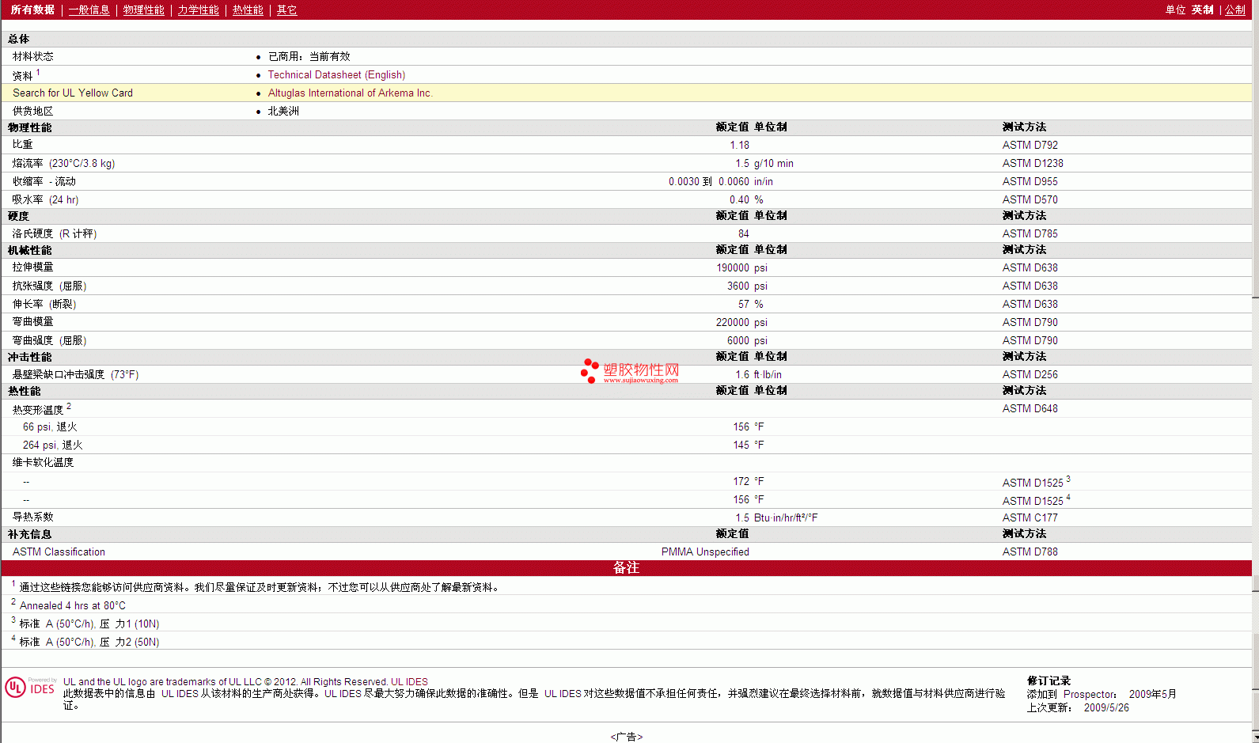The image size is (1259, 743).
Task: Click the 北美洲 supply region value
Action: tap(283, 111)
